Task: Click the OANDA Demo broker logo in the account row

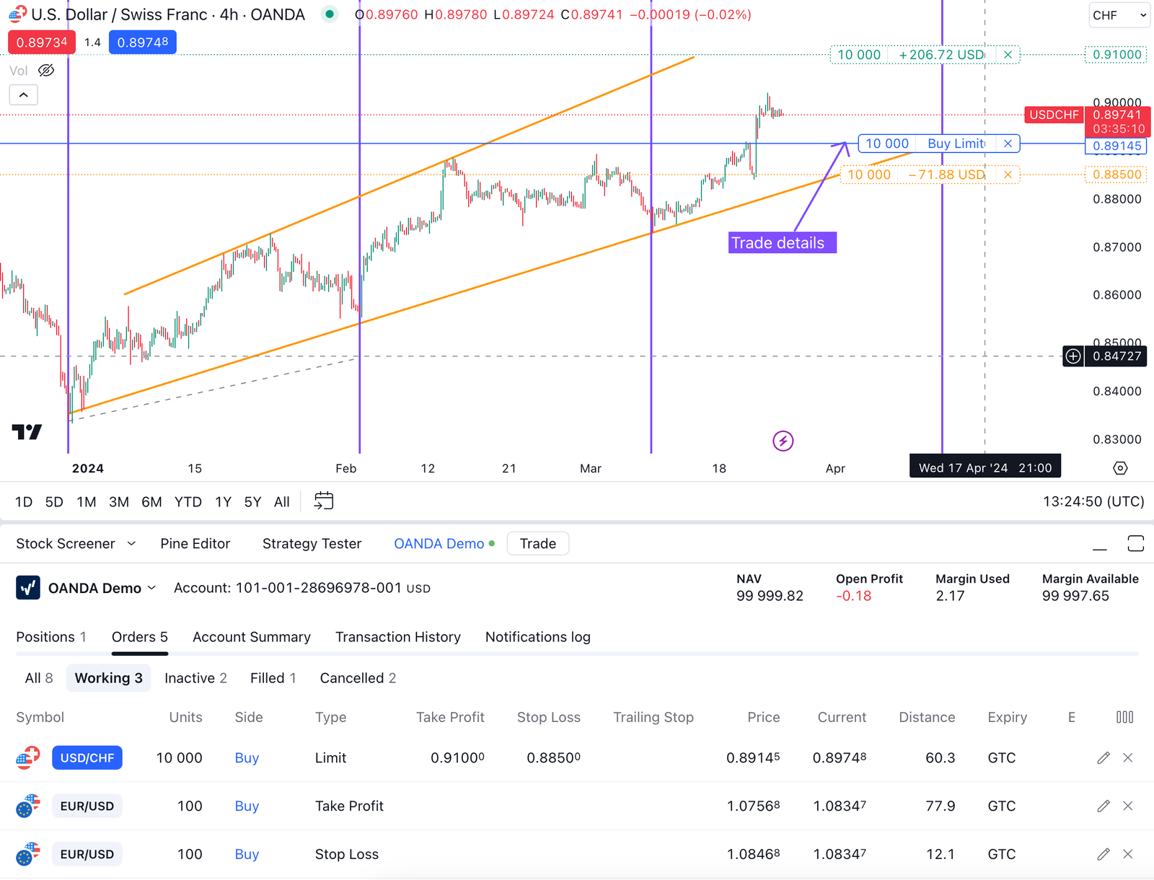Action: click(x=27, y=587)
